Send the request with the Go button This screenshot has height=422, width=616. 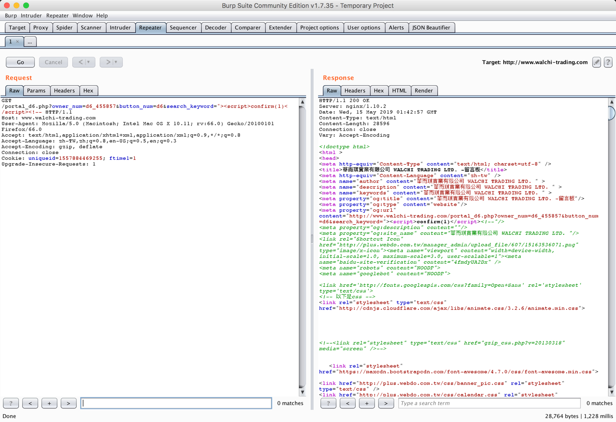(x=20, y=62)
